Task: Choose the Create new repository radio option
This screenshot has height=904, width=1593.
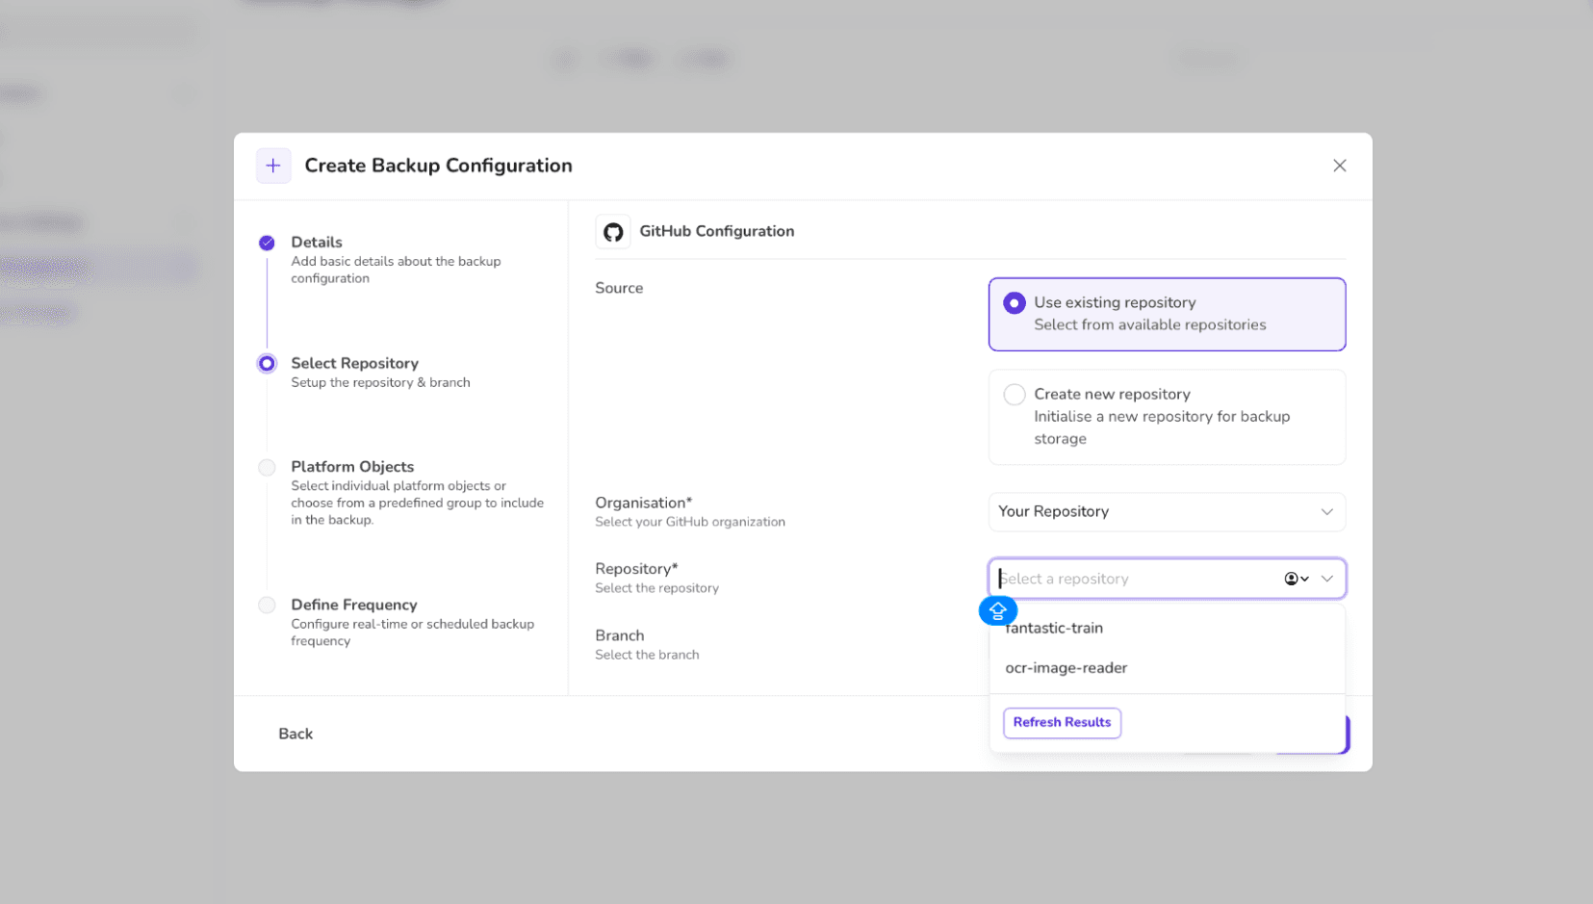Action: coord(1014,395)
